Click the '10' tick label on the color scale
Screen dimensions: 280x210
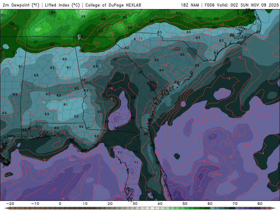click(x=85, y=204)
